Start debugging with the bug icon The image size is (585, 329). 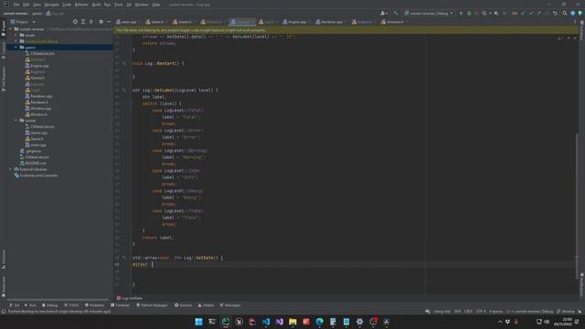tap(469, 13)
